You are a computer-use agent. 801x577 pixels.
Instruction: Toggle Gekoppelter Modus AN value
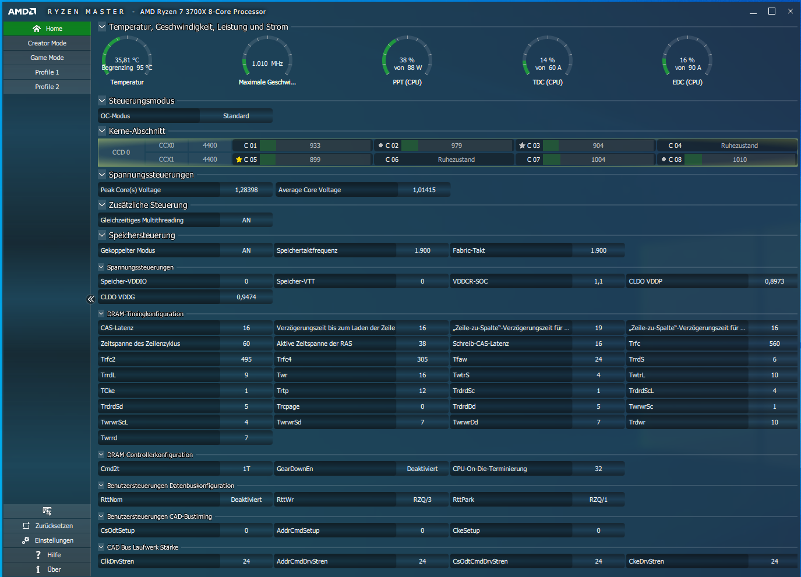click(246, 250)
